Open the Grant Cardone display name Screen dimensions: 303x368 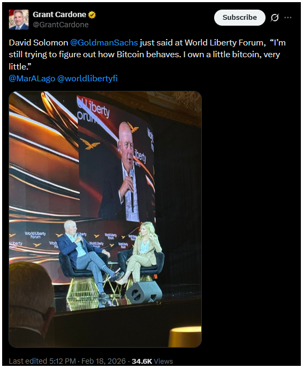click(x=59, y=14)
